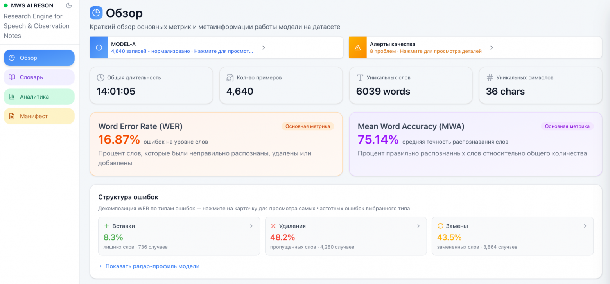Image resolution: width=610 pixels, height=284 pixels.
Task: Expand the Замены card chevron
Action: click(x=585, y=226)
